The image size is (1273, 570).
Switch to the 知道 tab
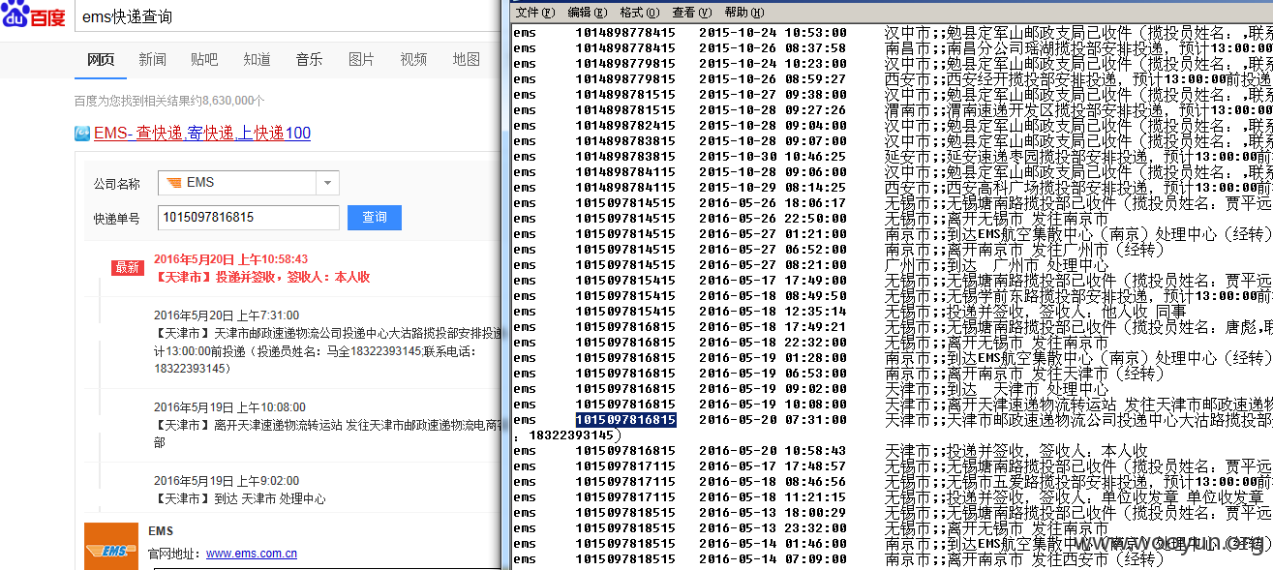(257, 60)
